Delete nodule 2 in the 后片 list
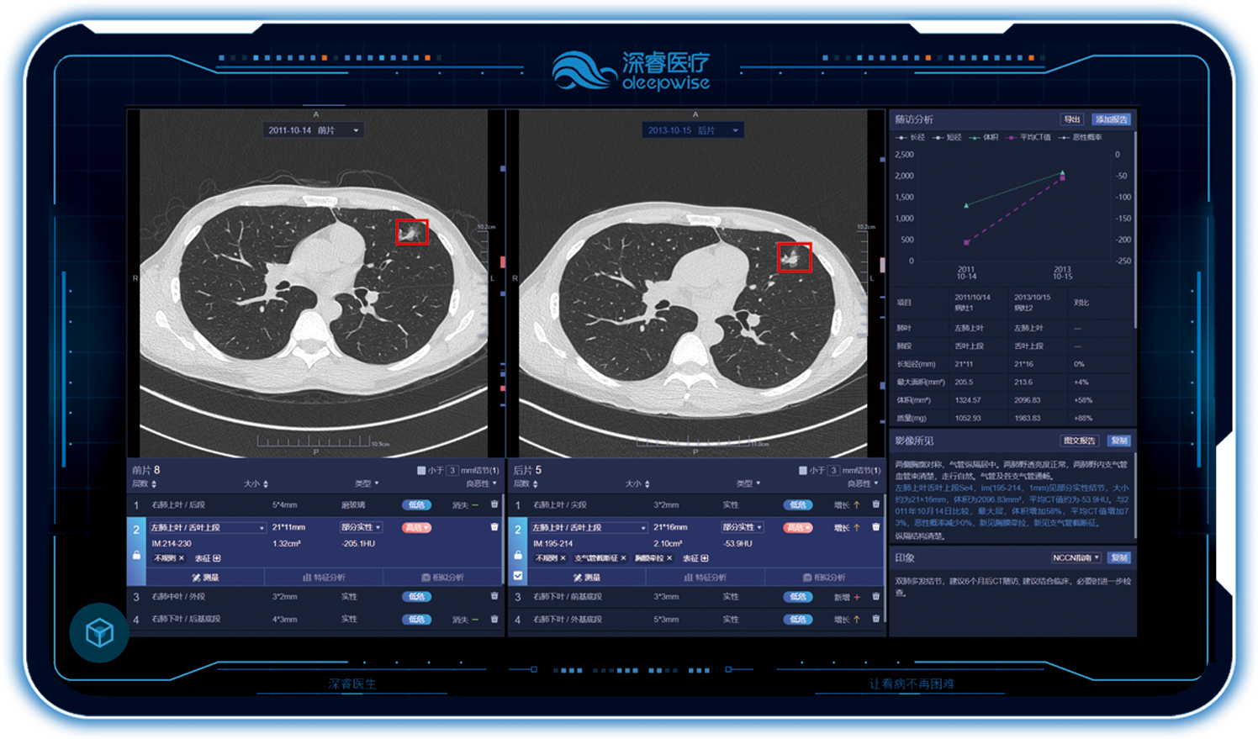This screenshot has width=1258, height=739. click(876, 527)
